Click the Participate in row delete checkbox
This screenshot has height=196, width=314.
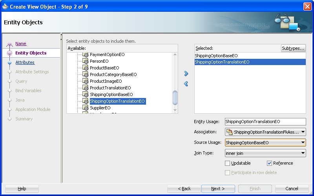coord(227,172)
